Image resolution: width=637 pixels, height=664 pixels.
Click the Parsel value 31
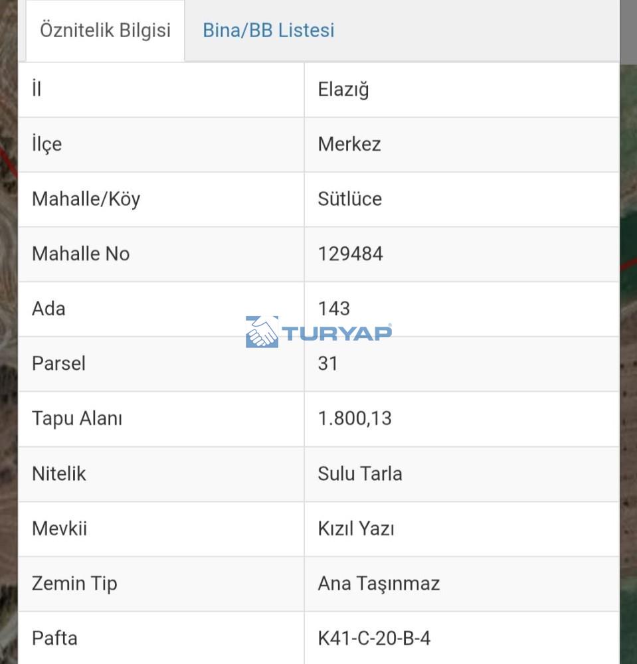coord(328,364)
